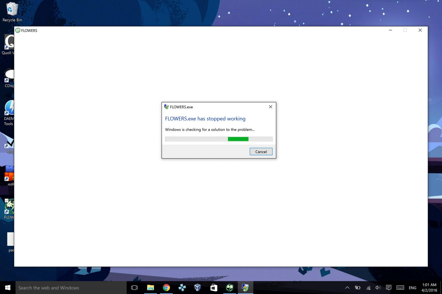The height and width of the screenshot is (294, 442).
Task: Show hidden system tray icons
Action: 347,287
